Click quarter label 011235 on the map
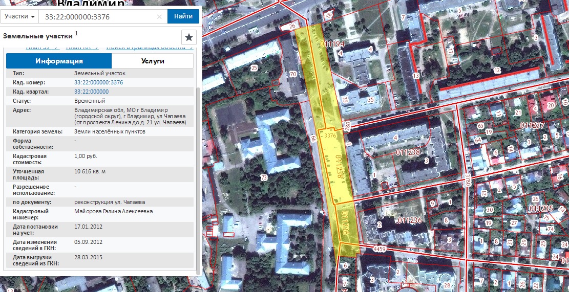 pyautogui.click(x=541, y=209)
